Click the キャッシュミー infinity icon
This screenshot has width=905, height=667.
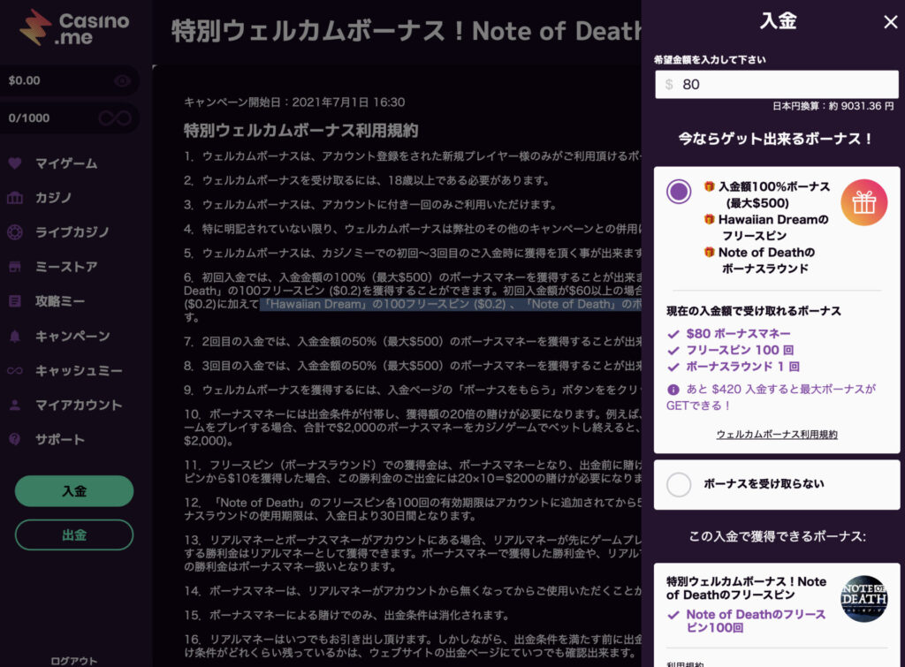tap(15, 370)
